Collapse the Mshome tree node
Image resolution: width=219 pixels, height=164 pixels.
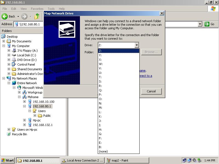click(x=20, y=97)
